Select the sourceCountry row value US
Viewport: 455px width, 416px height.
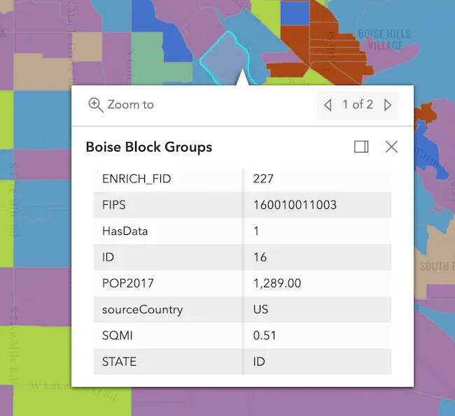tap(260, 309)
